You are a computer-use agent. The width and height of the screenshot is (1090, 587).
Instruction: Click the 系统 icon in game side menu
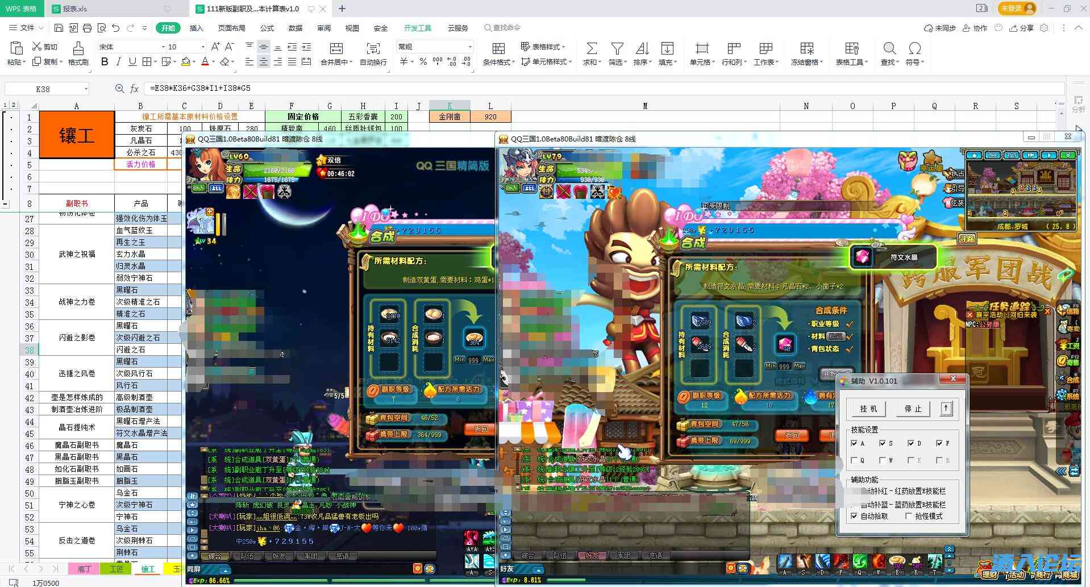click(1068, 394)
